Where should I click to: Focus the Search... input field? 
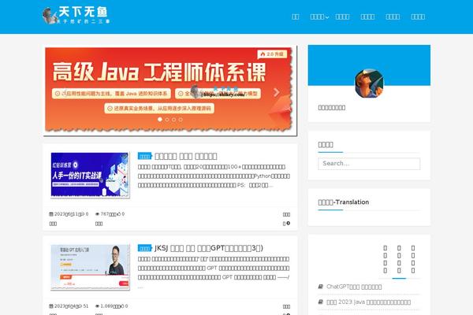[369, 164]
